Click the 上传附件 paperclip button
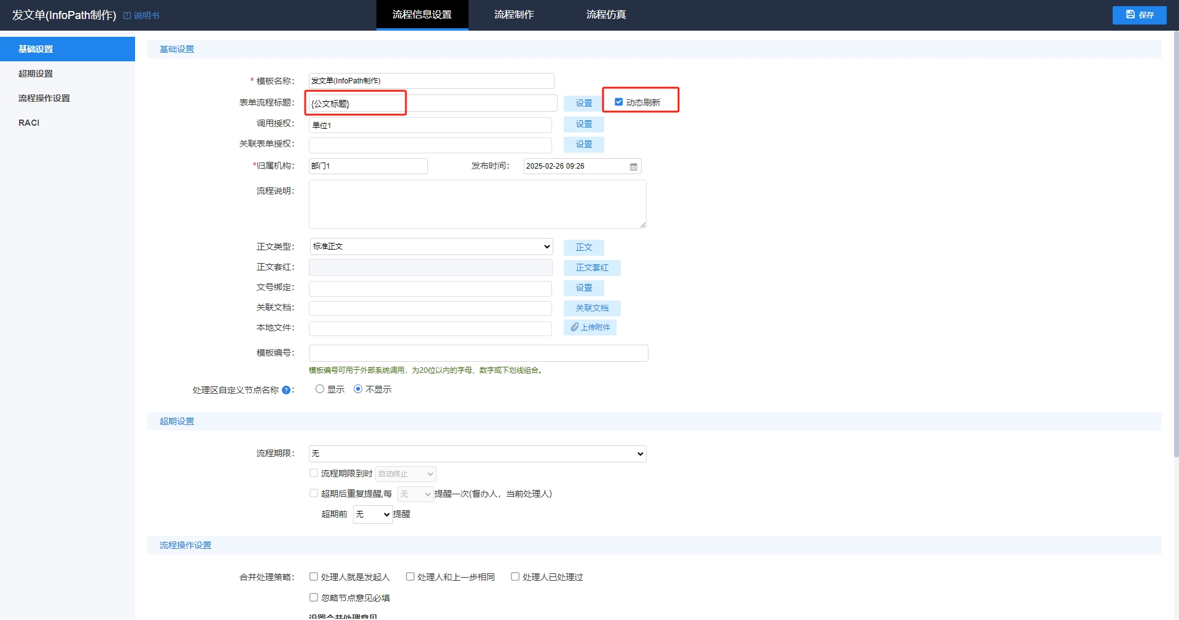This screenshot has height=620, width=1179. click(589, 327)
